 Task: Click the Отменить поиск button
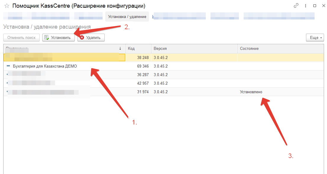(x=21, y=37)
